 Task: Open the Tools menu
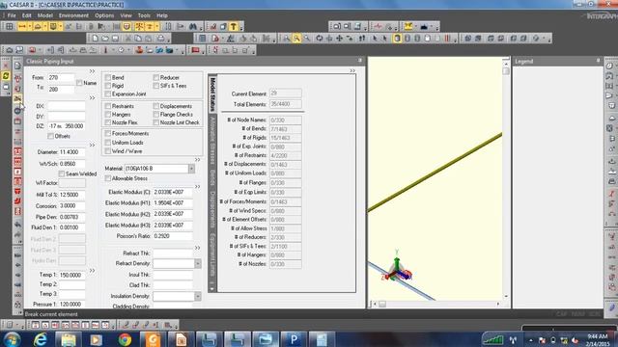144,15
